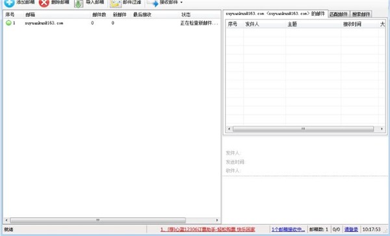Click the mail table horizontal scrollbar thumb
The image size is (390, 236).
pyautogui.click(x=303, y=129)
